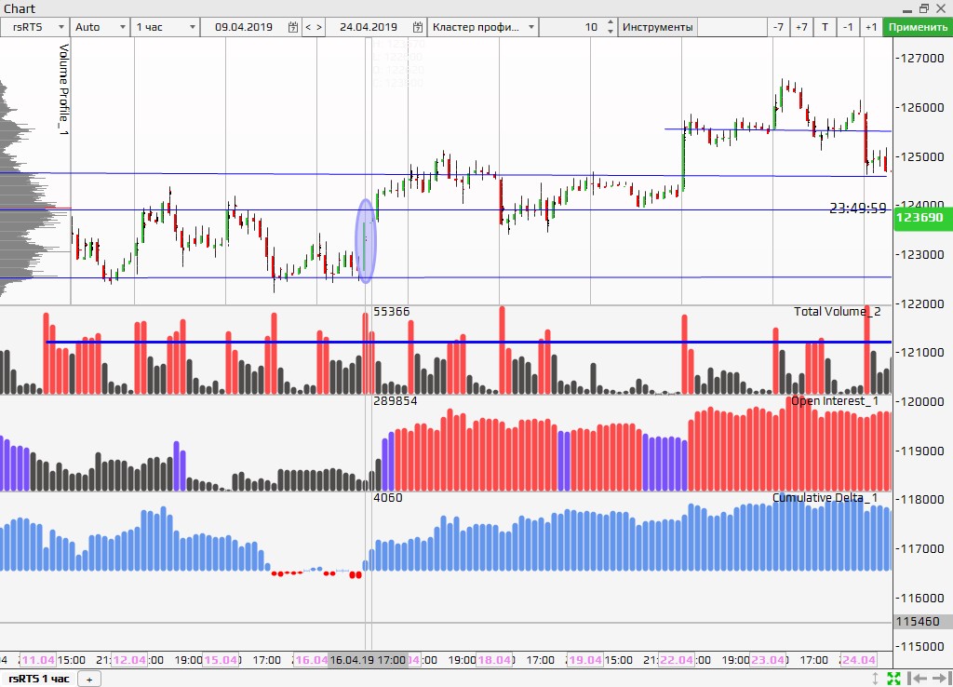Click the < > date range shift button
This screenshot has height=687, width=953.
pyautogui.click(x=315, y=27)
